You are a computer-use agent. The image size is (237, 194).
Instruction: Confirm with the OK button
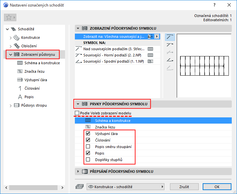pos(217,187)
